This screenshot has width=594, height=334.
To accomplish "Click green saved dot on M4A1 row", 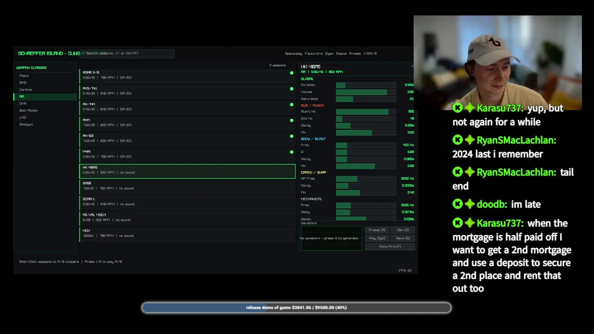I will tap(291, 152).
